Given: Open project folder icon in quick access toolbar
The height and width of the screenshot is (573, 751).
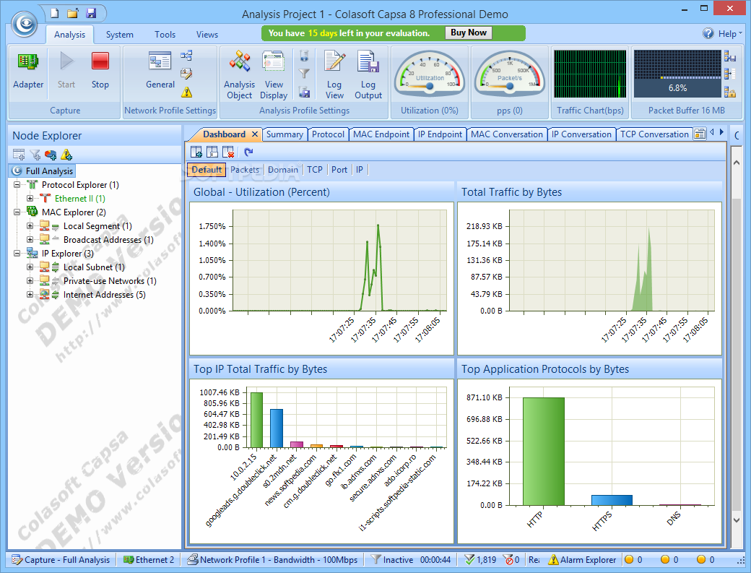Looking at the screenshot, I should (x=72, y=13).
